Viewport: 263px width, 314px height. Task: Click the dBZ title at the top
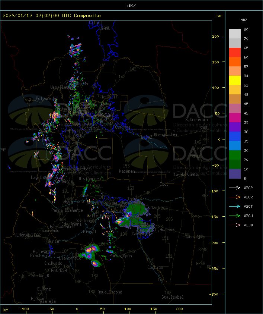[131, 5]
